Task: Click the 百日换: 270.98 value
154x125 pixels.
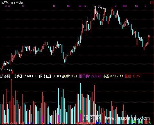Action: 90,76
